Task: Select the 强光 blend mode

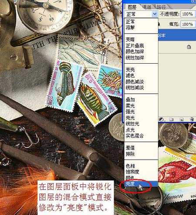Action: 130,112
